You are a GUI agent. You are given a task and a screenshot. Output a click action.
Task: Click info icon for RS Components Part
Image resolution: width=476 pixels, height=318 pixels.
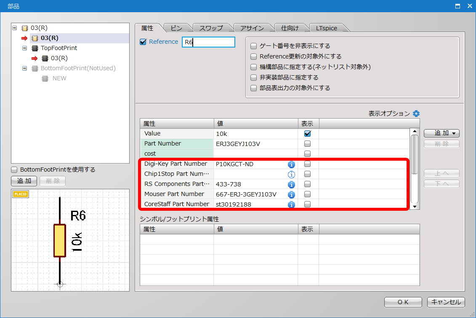pos(291,184)
